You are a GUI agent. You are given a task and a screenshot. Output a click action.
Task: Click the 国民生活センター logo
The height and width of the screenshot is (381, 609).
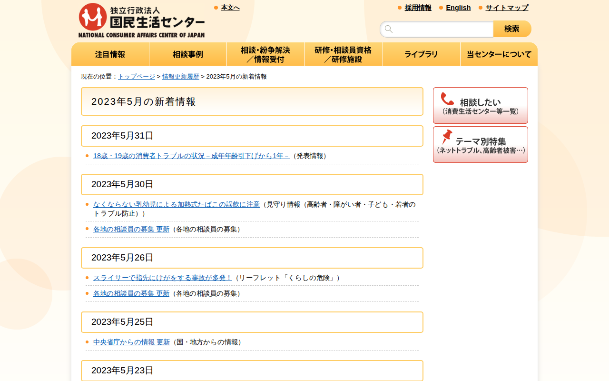[141, 20]
